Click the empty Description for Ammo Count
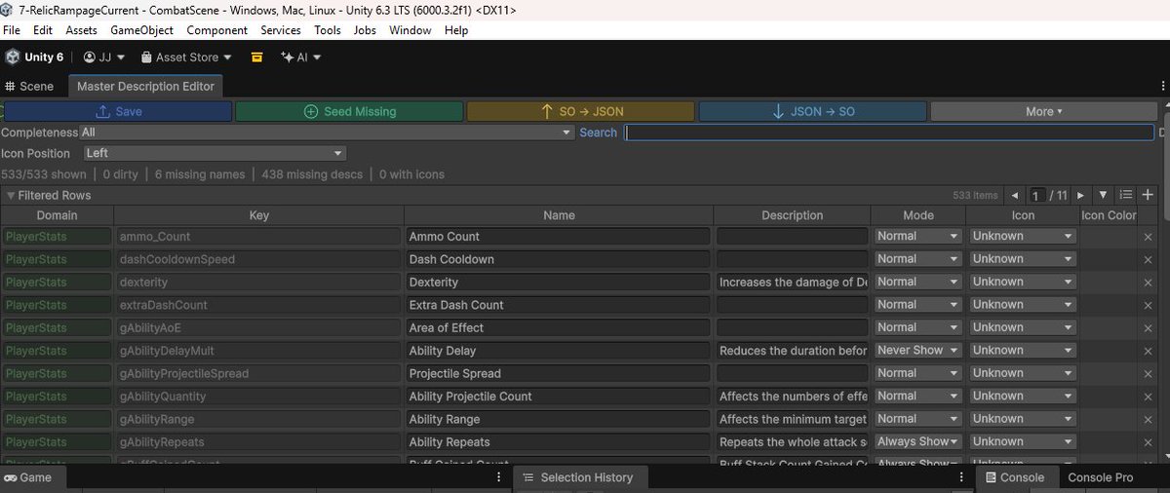 click(792, 236)
